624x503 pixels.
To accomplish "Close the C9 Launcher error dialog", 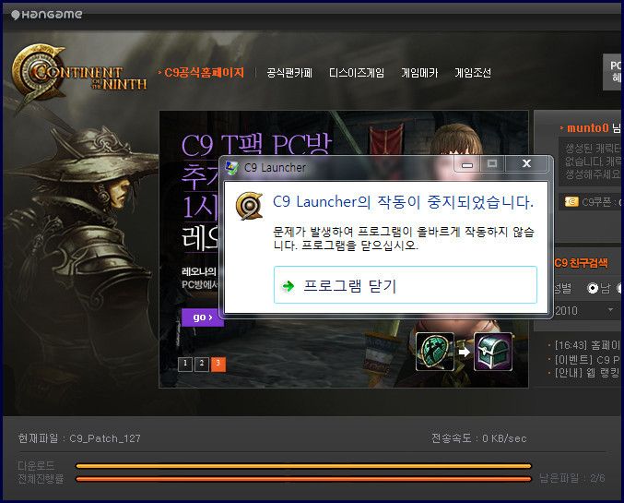I will 526,163.
